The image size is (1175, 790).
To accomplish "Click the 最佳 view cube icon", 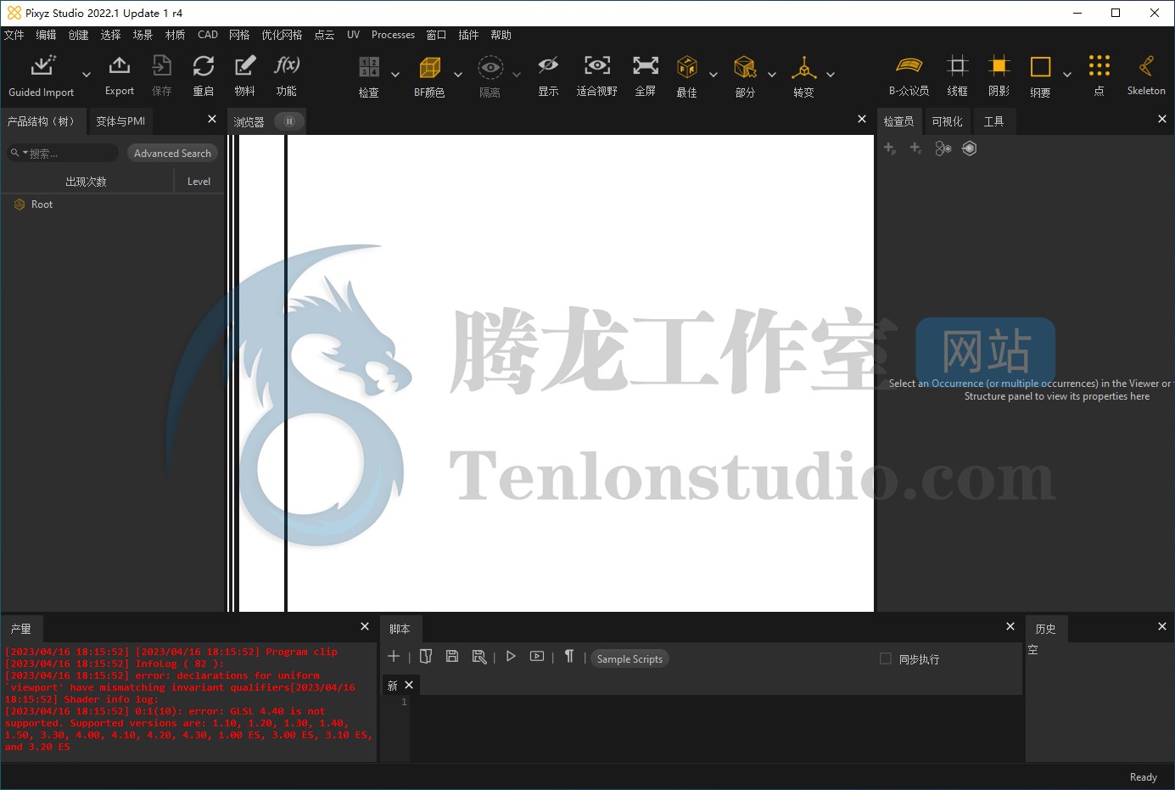I will pyautogui.click(x=687, y=67).
